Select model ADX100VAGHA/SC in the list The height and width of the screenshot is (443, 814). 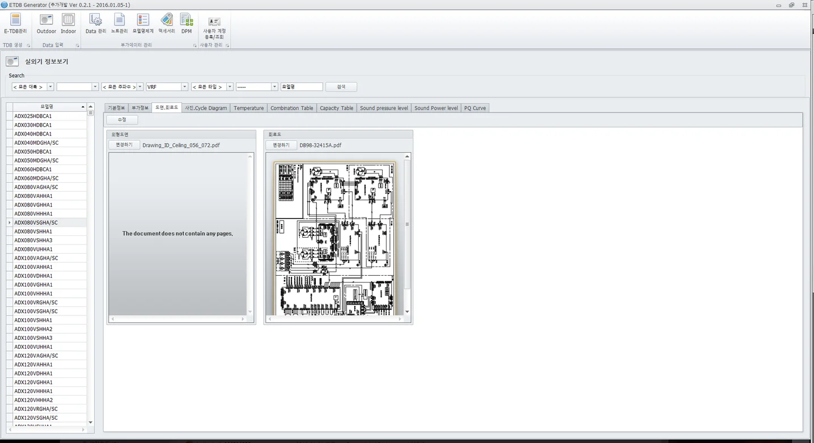(50, 258)
